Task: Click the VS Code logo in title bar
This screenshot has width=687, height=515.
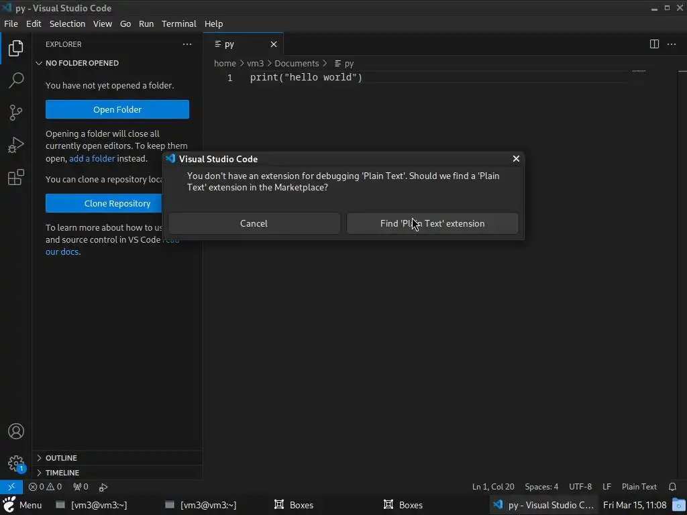Action: coord(7,8)
